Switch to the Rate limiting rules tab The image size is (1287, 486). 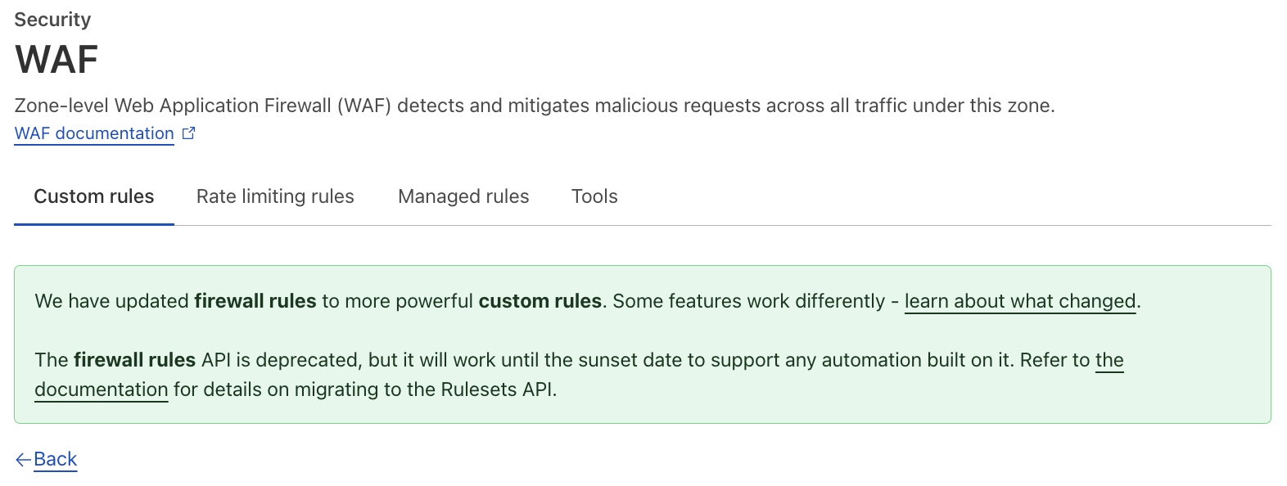pyautogui.click(x=275, y=196)
